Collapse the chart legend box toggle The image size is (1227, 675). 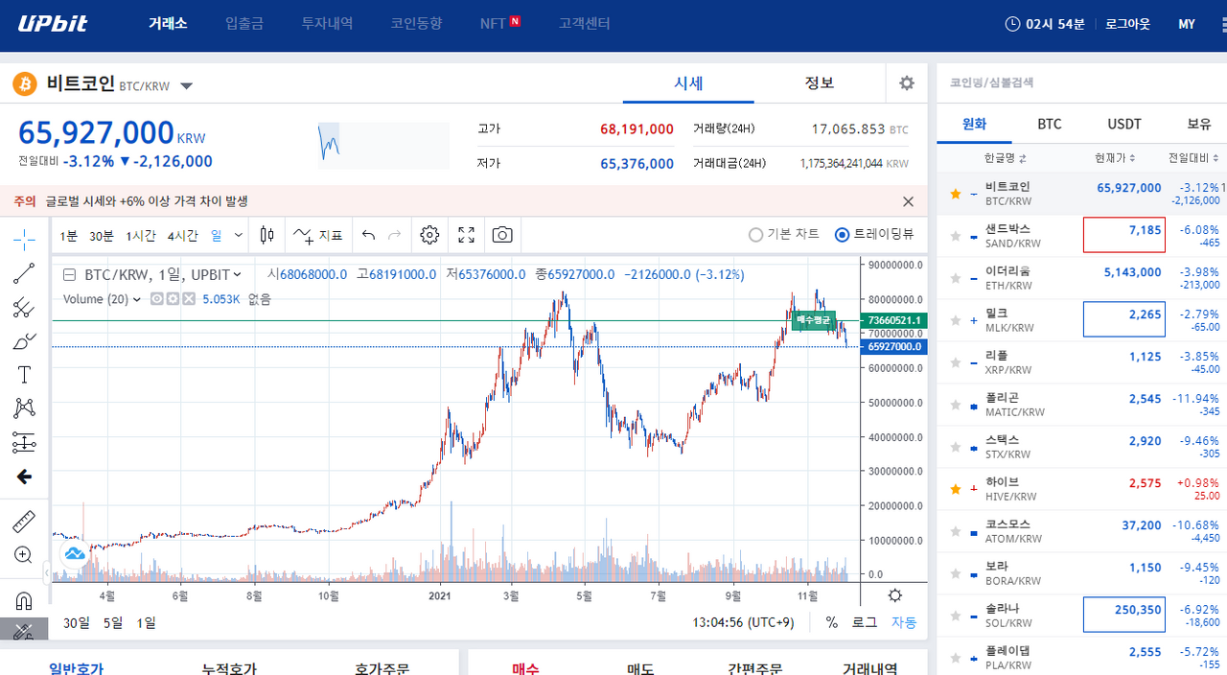69,274
